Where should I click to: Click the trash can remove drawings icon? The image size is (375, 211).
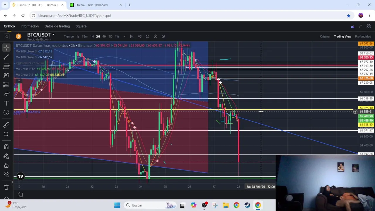[6, 187]
